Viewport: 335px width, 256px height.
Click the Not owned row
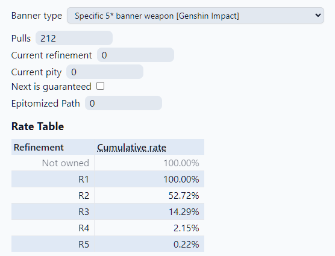(108, 163)
